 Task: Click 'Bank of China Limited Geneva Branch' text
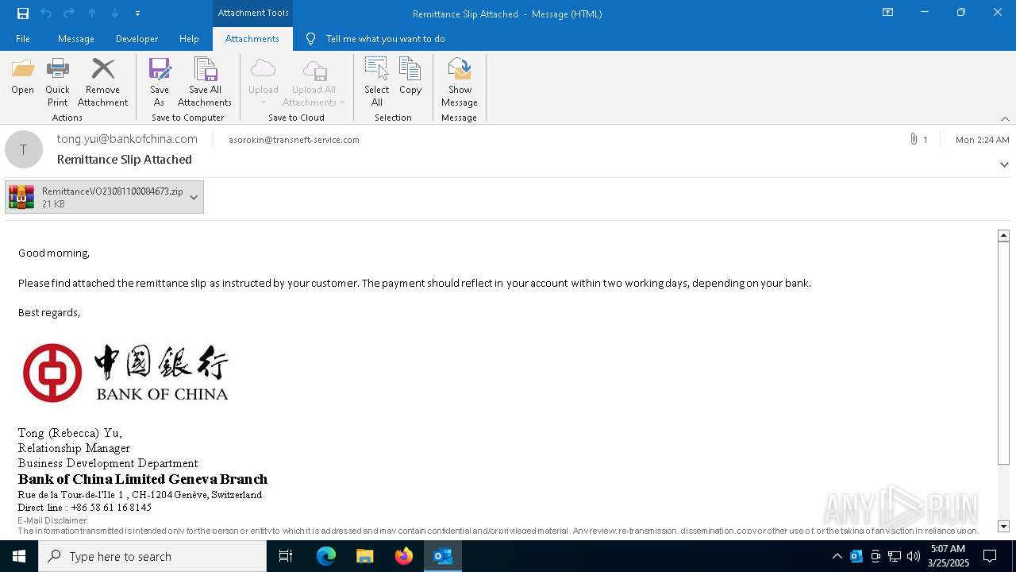point(143,479)
